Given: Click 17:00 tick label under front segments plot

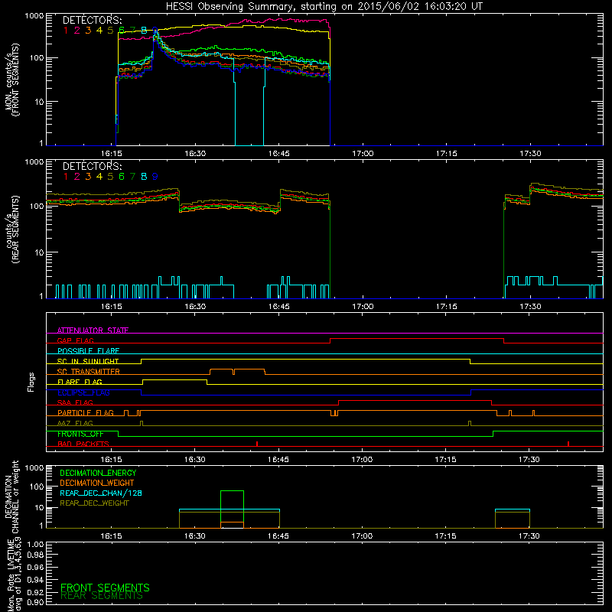Looking at the screenshot, I should click(x=363, y=154).
